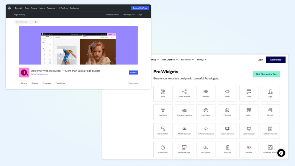
Task: Select the Price Table widget icon
Action: coord(206,110)
